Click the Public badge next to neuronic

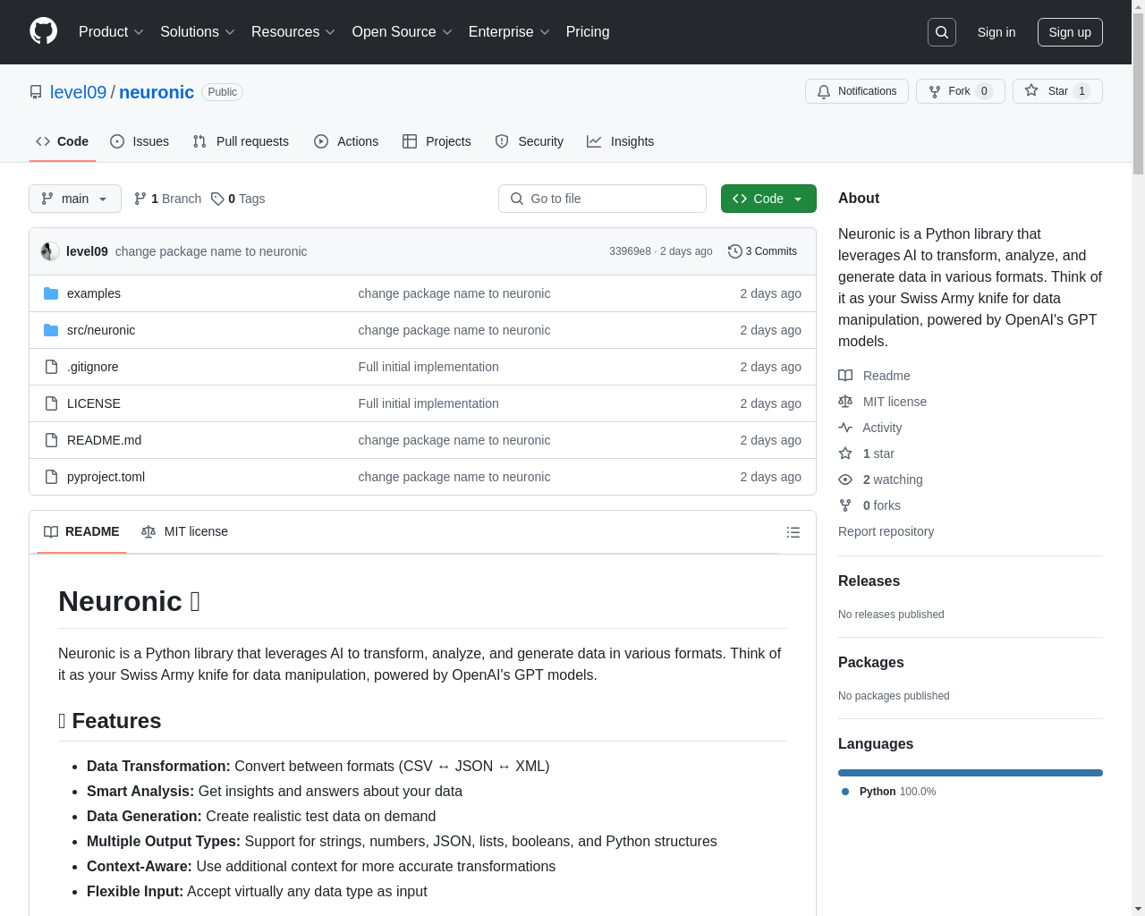[x=222, y=92]
